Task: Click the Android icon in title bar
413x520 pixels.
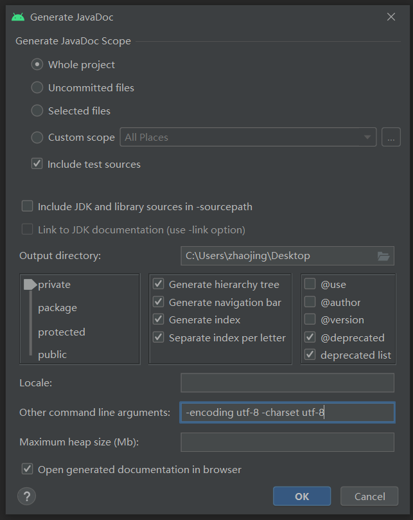Action: pyautogui.click(x=18, y=17)
